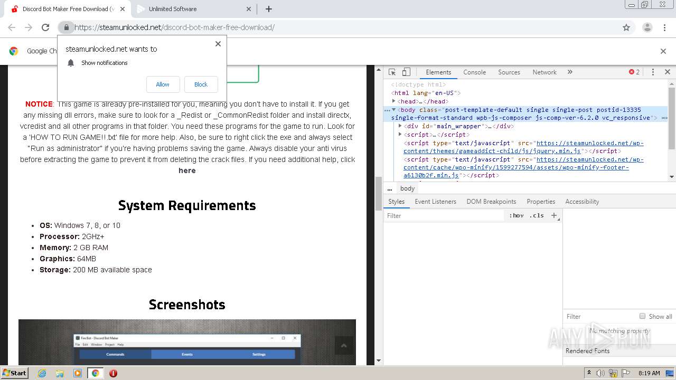Viewport: 676px width, 380px height.
Task: Launch Internet Explorer from taskbar
Action: pyautogui.click(x=42, y=373)
